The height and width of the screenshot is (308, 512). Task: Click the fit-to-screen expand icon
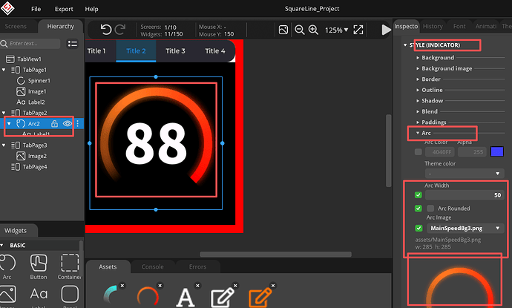pyautogui.click(x=358, y=30)
